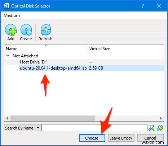
Task: Click the title bar help question mark
Action: pos(143,6)
